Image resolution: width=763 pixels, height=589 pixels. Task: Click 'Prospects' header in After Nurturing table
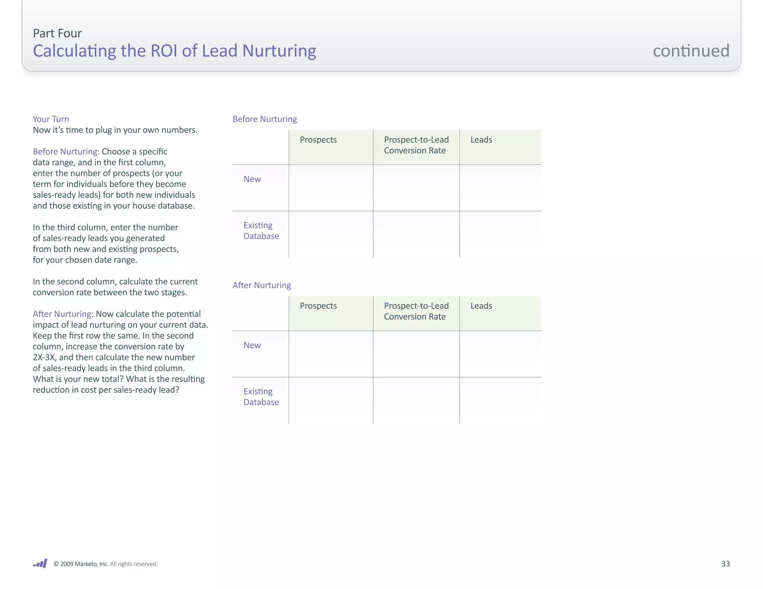pos(318,306)
